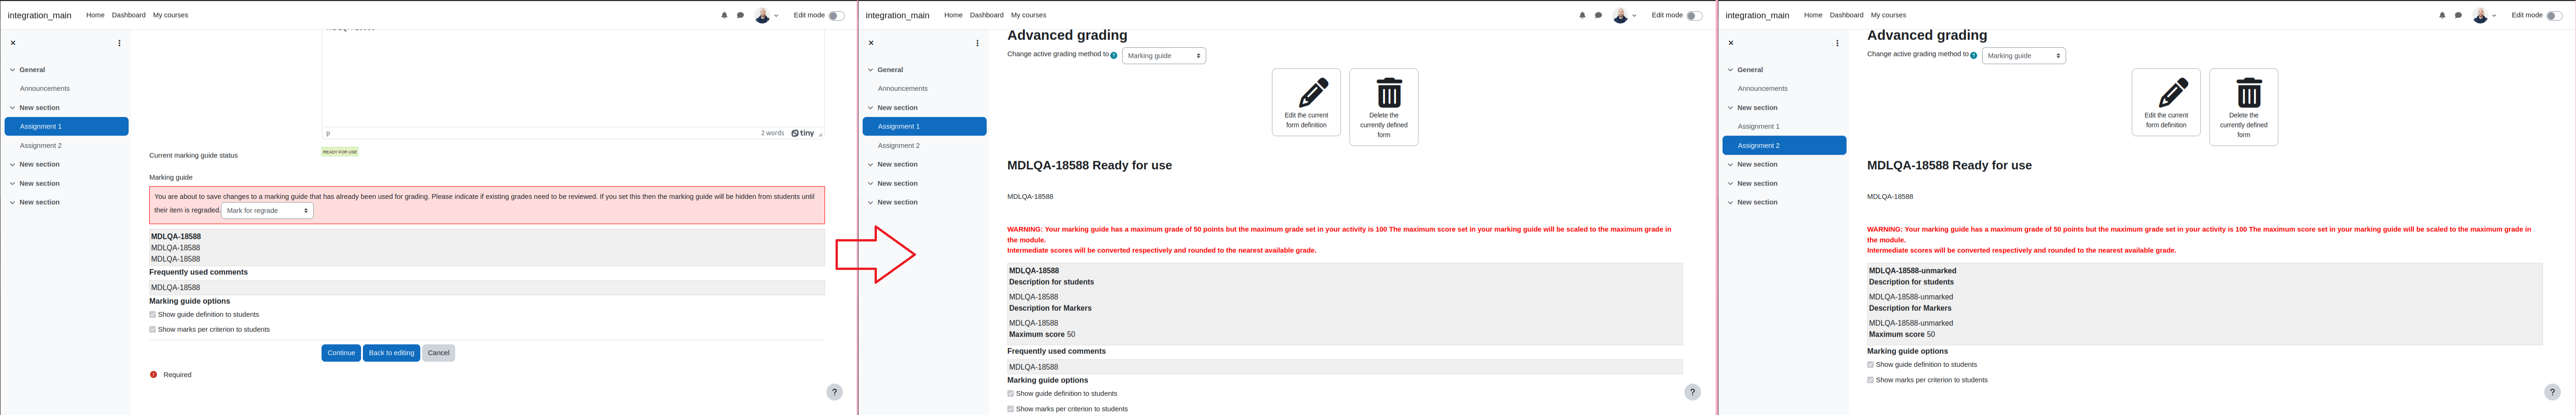Collapse General section on Assignment 1 advanced grading page
This screenshot has height=415, width=2576.
[x=871, y=70]
